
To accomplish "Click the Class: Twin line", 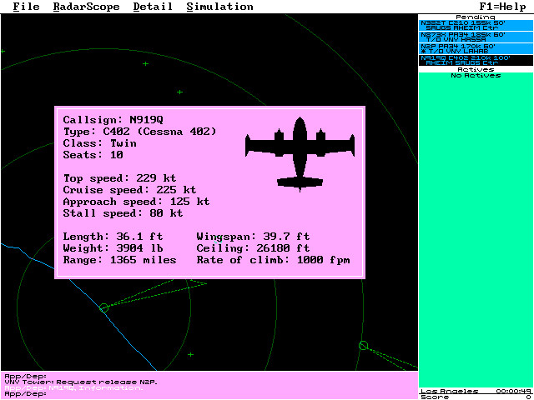I will [100, 143].
